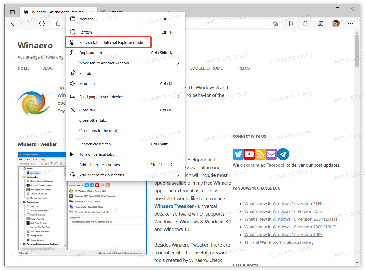Switch to the Settings tab
This screenshot has height=271, width=365.
116,12
